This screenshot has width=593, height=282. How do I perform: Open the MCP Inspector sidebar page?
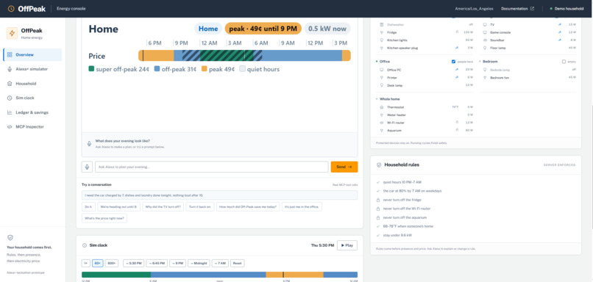click(32, 127)
